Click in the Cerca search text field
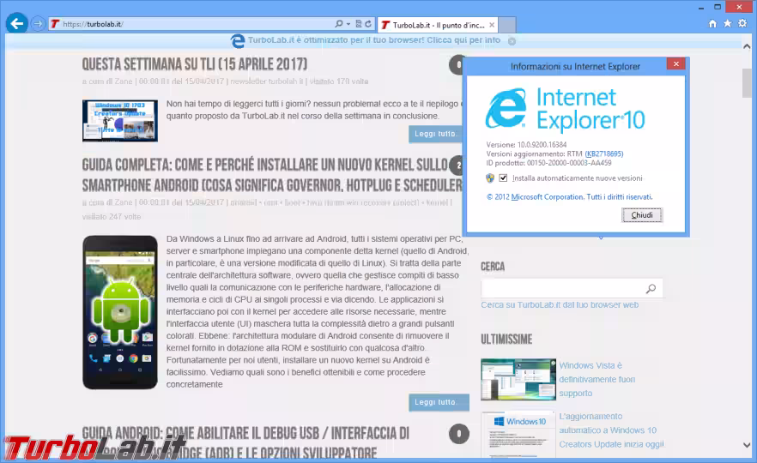The image size is (757, 463). click(562, 289)
